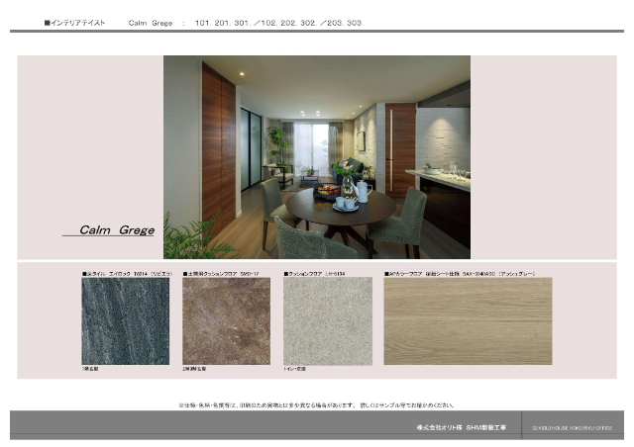Click the italic Calm Grege title
The height and width of the screenshot is (447, 634).
116,230
